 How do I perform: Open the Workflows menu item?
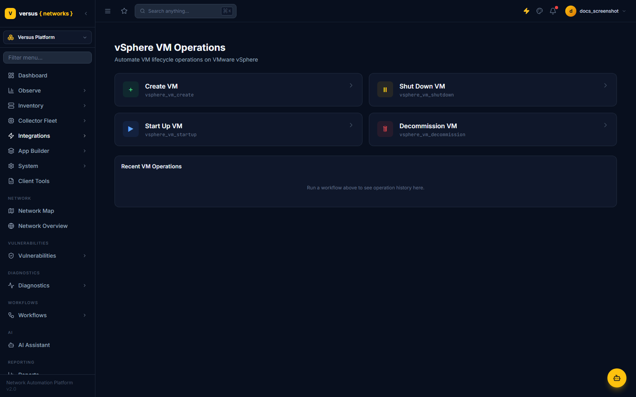pos(47,315)
